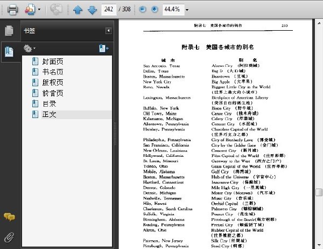Image resolution: width=323 pixels, height=249 pixels.
Task: Go to next page with down arrow
Action: (92, 10)
